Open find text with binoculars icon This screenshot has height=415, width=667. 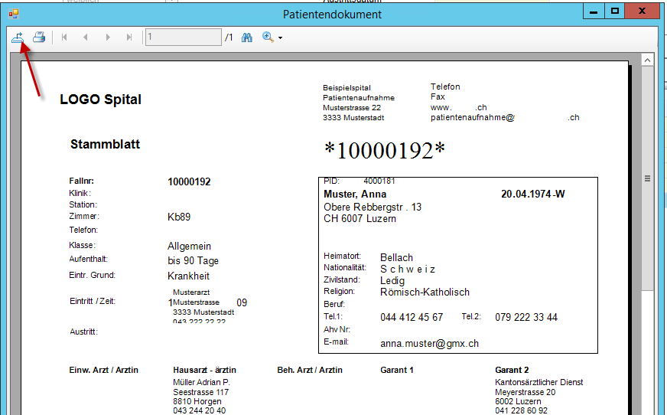pyautogui.click(x=247, y=37)
